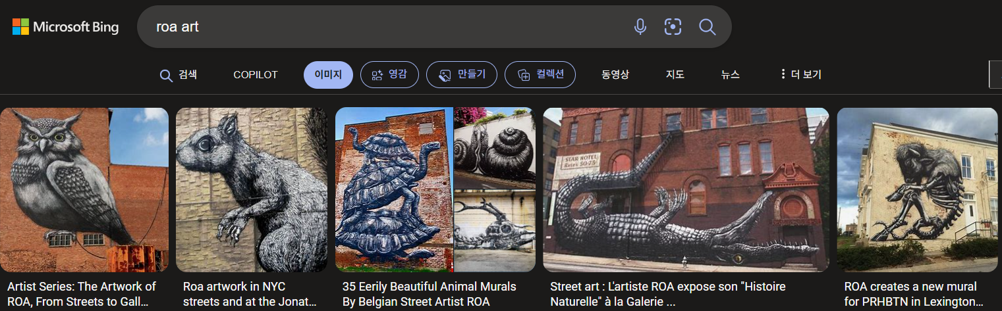This screenshot has height=311, width=1002.
Task: Open the owl mural thumbnail
Action: [84, 190]
